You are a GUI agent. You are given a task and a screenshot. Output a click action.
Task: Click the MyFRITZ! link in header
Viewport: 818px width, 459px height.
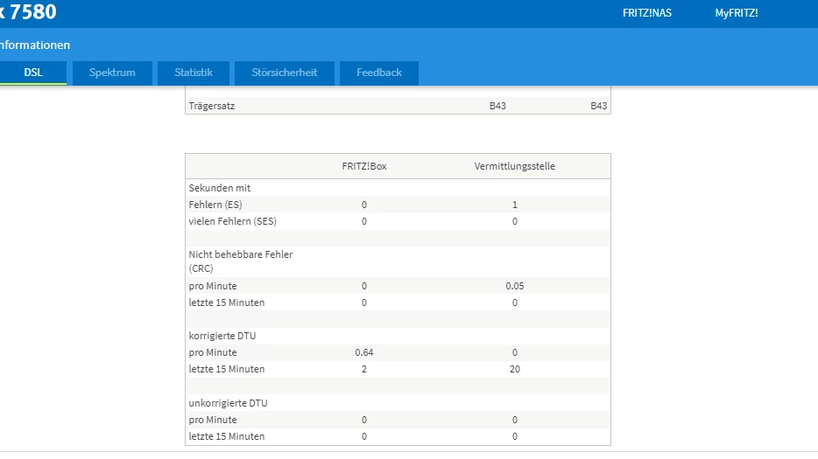736,13
